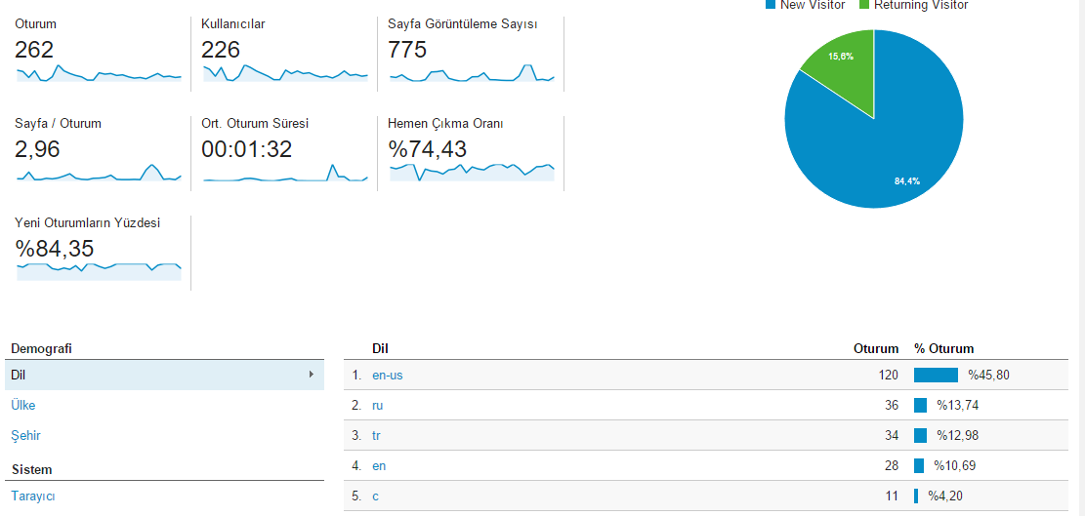Click the Dil column header
Image resolution: width=1085 pixels, height=516 pixels.
click(x=380, y=349)
